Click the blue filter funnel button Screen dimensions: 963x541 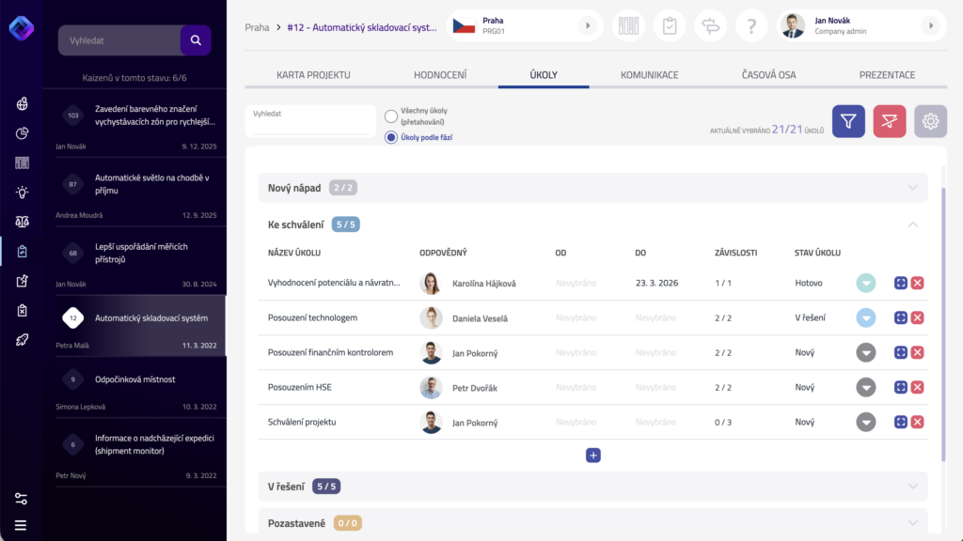click(x=848, y=121)
